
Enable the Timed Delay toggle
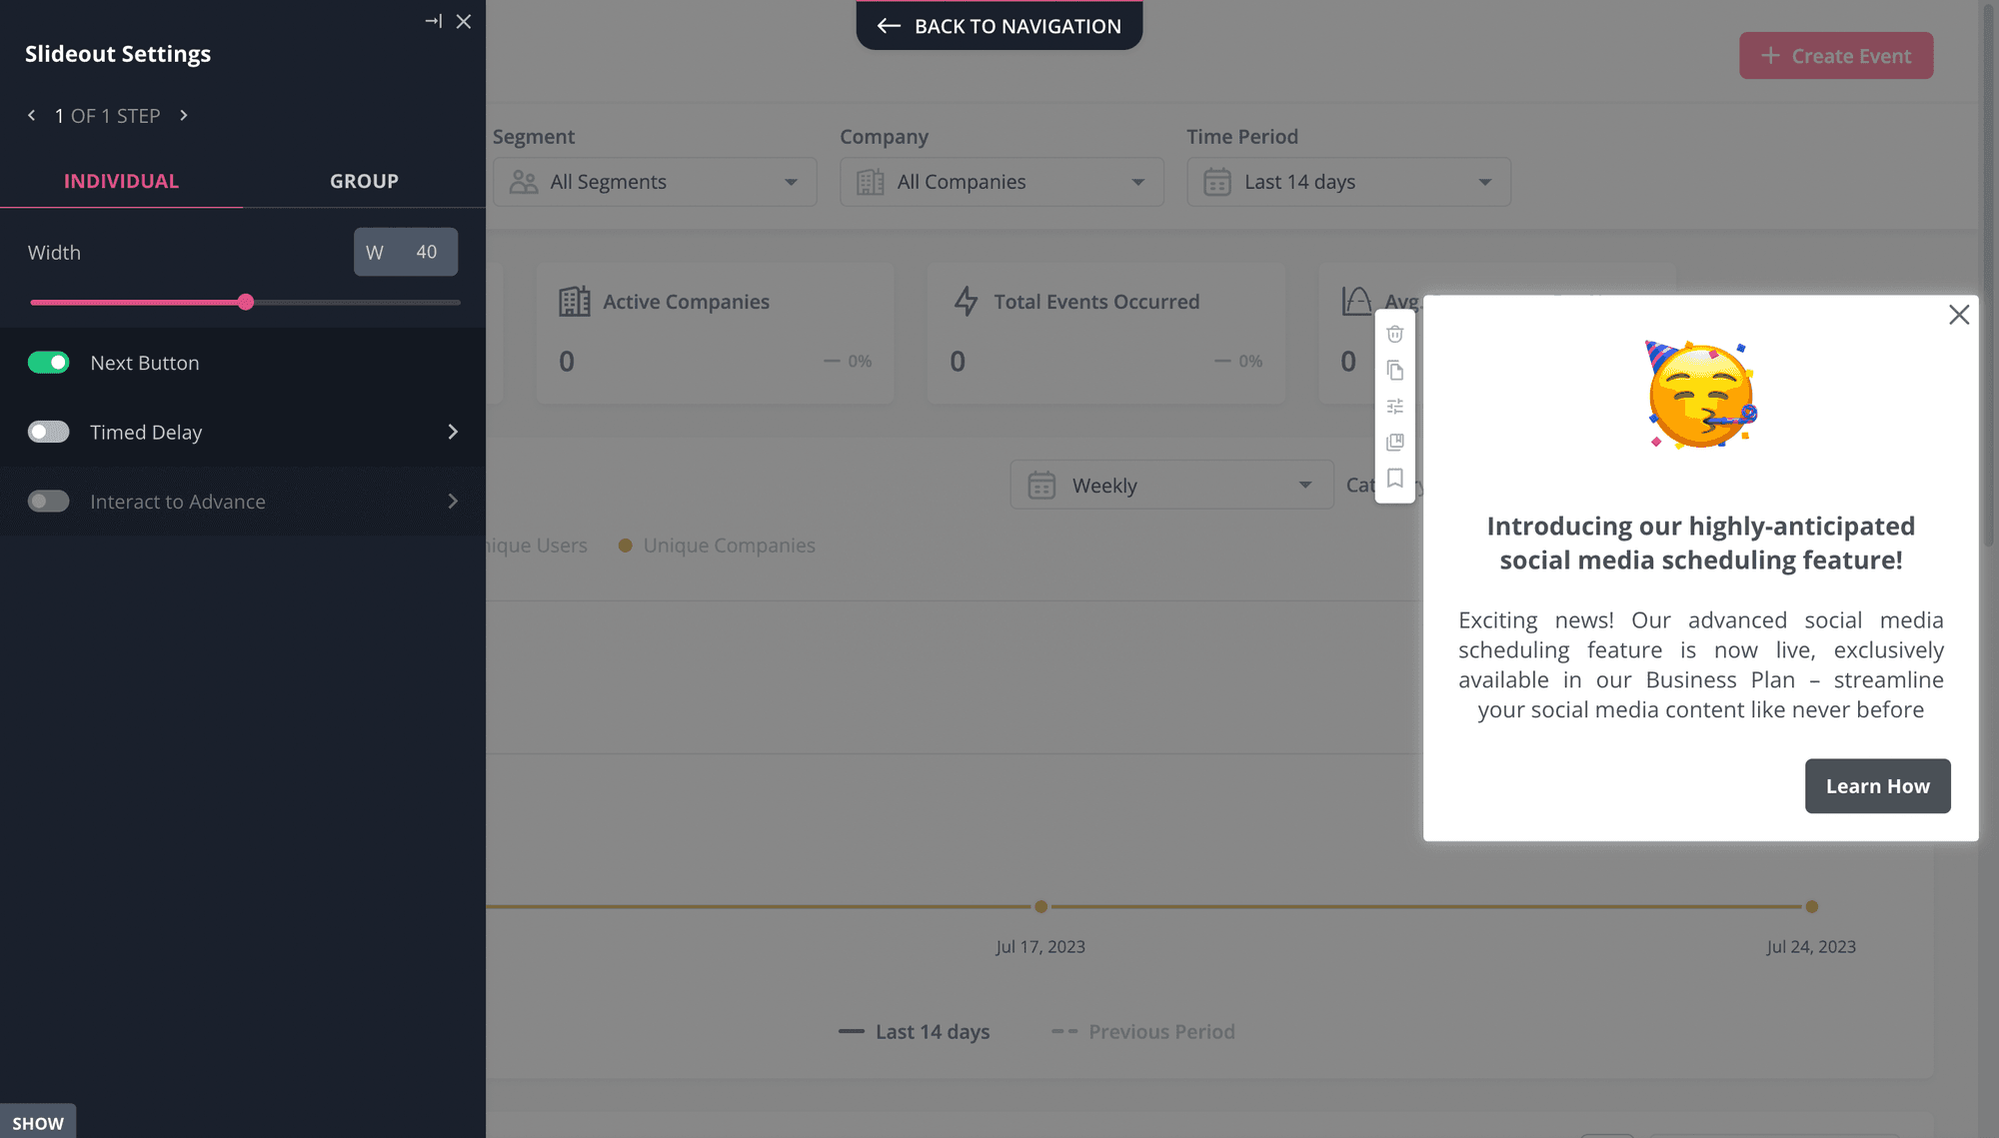click(48, 432)
